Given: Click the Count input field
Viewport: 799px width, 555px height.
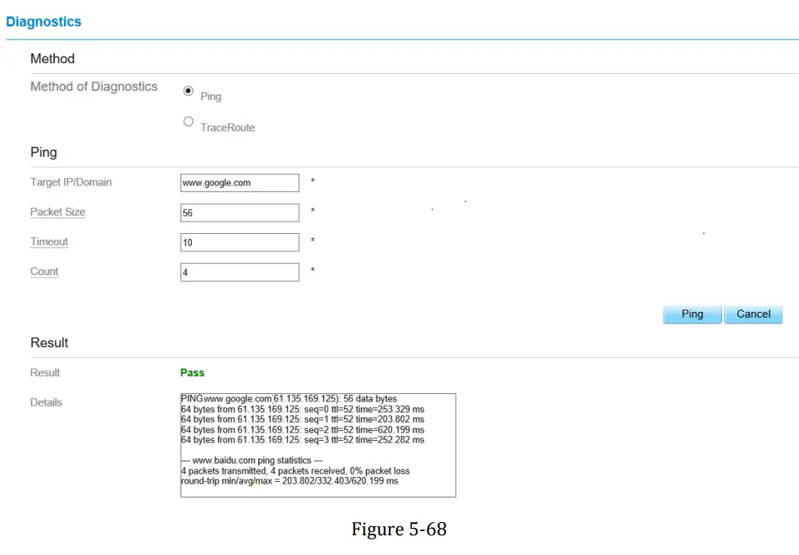Looking at the screenshot, I should point(240,272).
